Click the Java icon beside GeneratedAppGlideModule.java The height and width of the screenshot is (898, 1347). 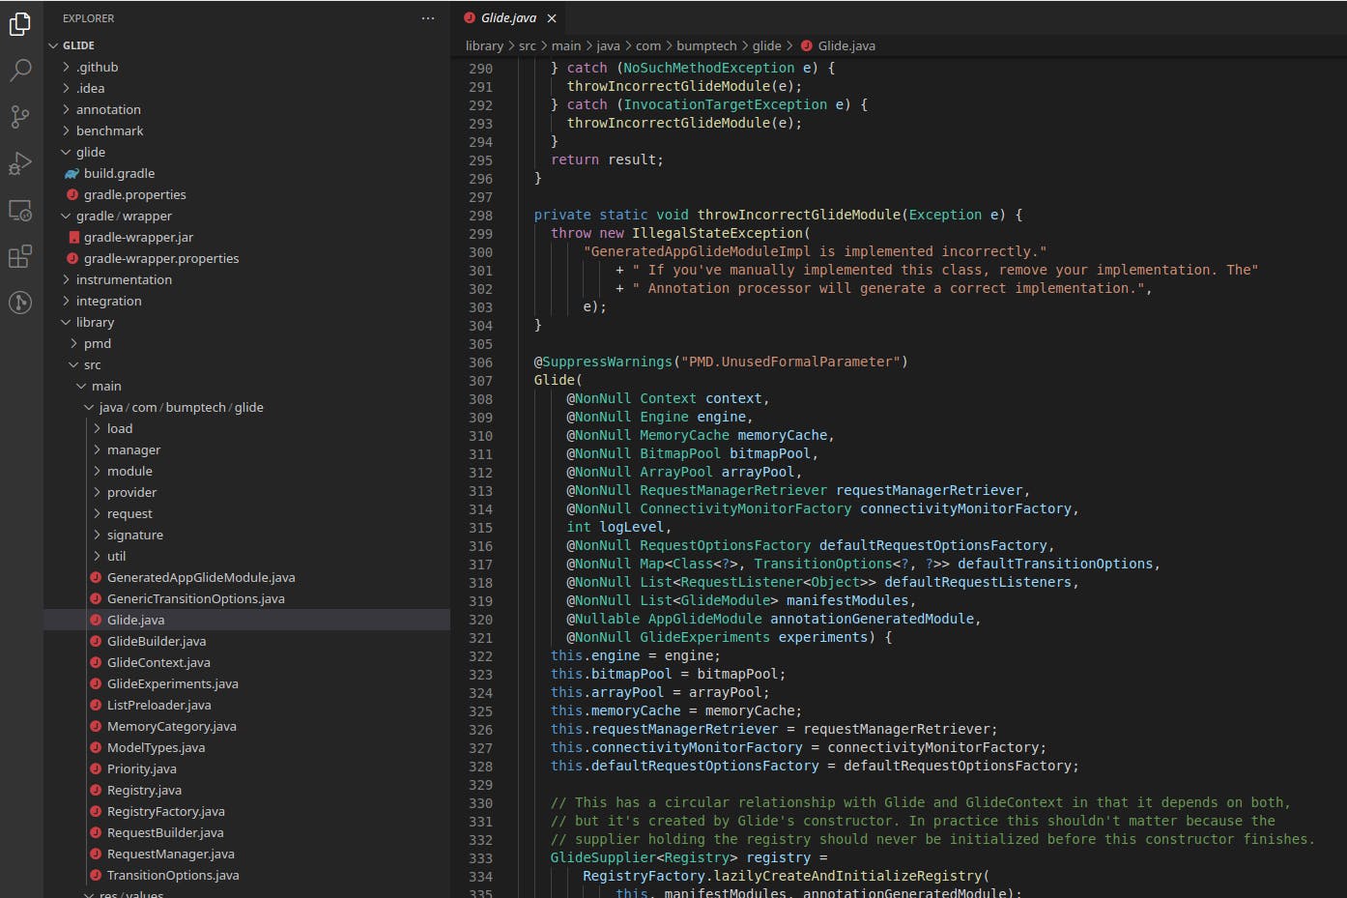click(x=96, y=578)
